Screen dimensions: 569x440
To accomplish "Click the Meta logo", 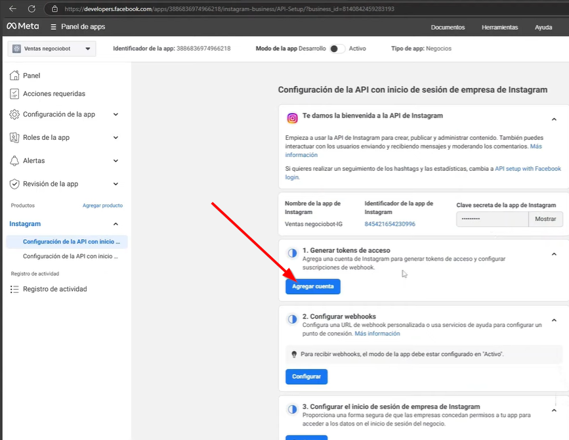I will click(23, 26).
